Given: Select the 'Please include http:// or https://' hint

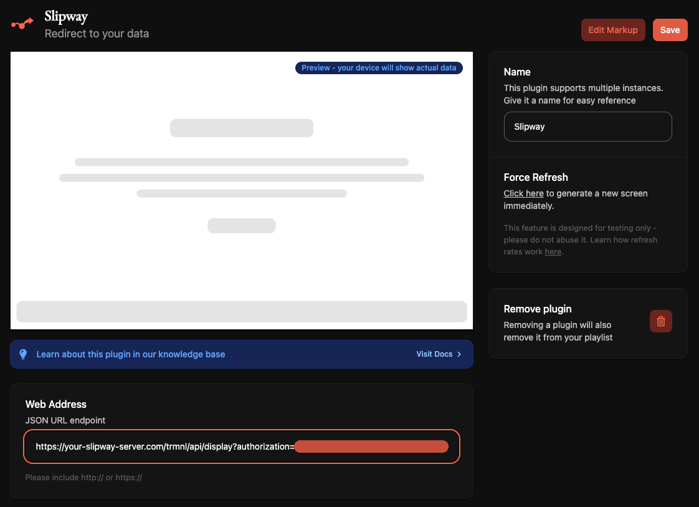Looking at the screenshot, I should [x=83, y=478].
